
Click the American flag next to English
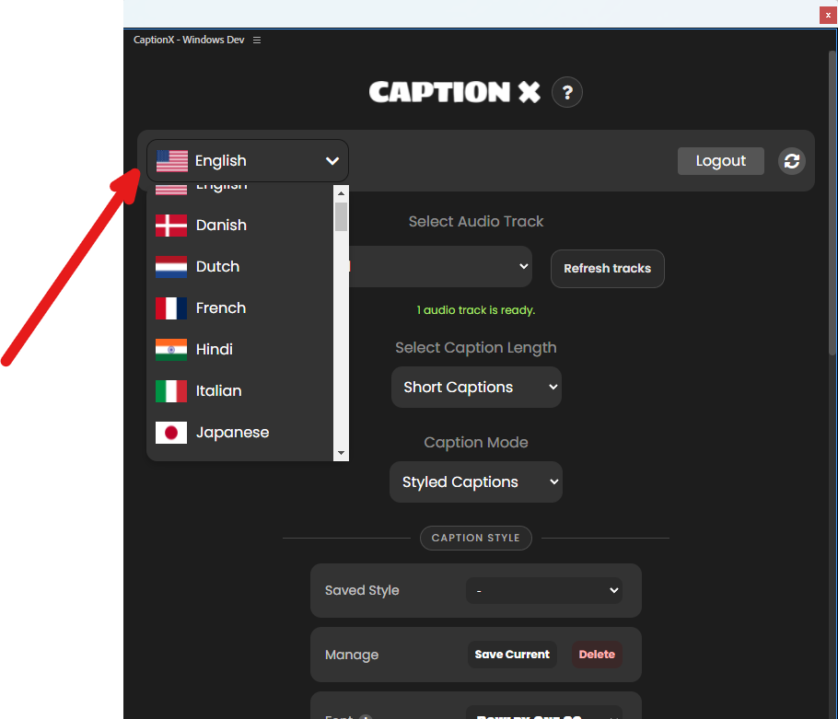coord(172,160)
